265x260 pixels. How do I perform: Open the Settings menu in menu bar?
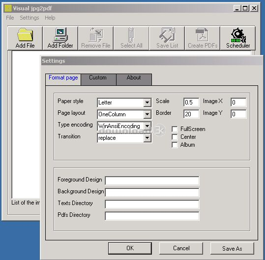point(29,18)
